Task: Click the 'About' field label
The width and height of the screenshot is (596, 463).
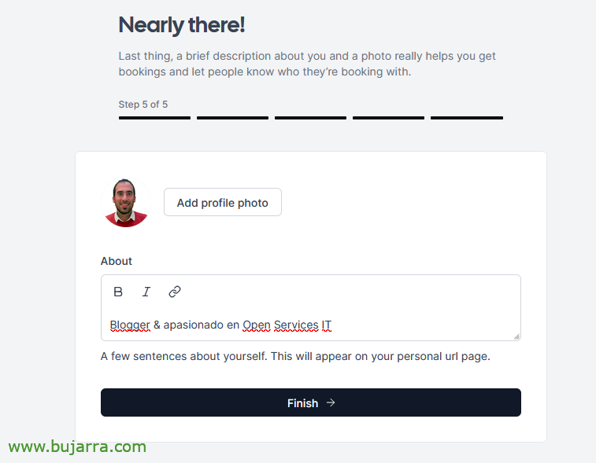Action: (117, 261)
